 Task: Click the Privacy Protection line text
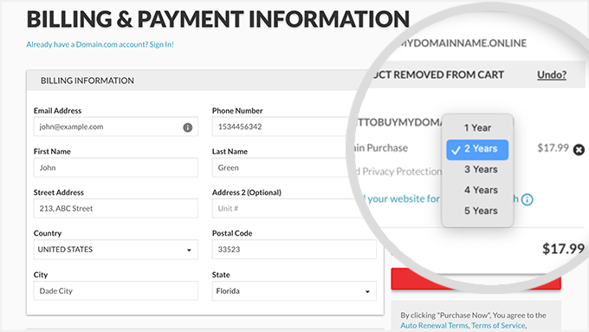[x=399, y=172]
